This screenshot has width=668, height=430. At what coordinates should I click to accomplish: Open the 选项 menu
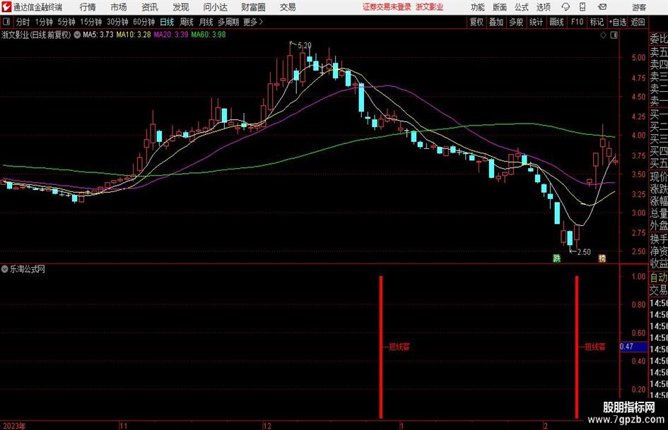(x=543, y=7)
